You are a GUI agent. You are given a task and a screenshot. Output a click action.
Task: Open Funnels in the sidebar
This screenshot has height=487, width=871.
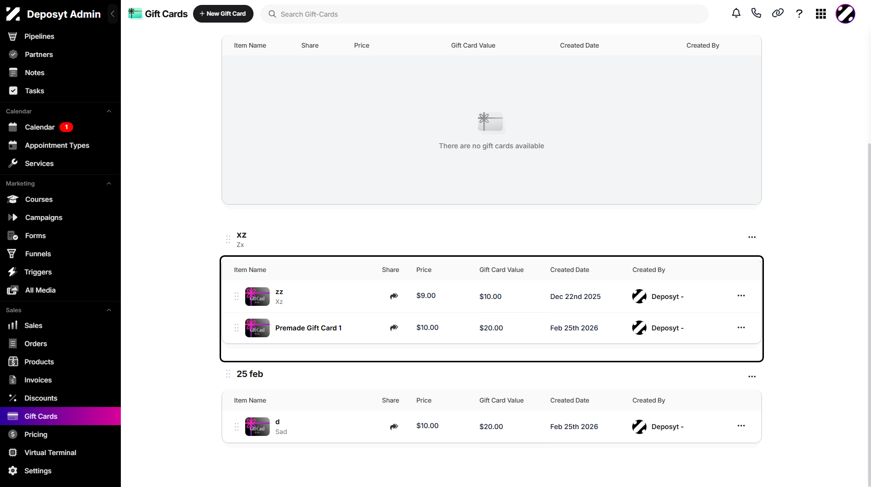(x=60, y=254)
